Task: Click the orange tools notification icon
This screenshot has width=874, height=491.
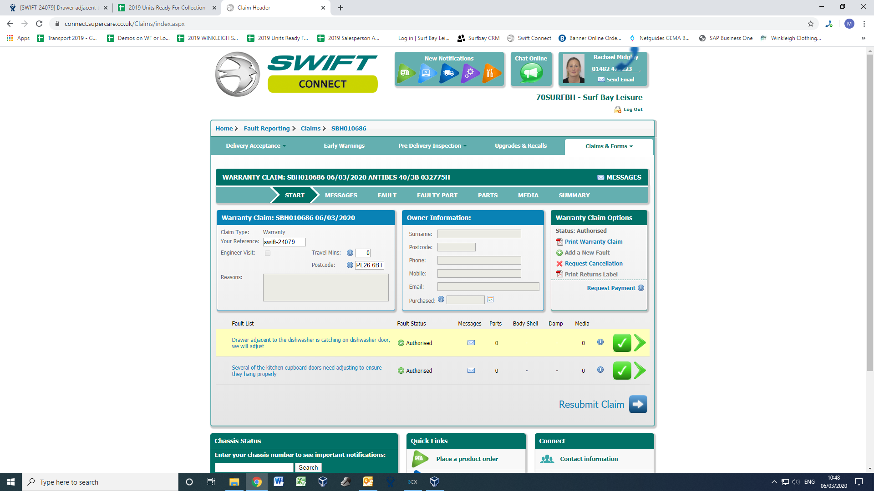Action: 491,73
